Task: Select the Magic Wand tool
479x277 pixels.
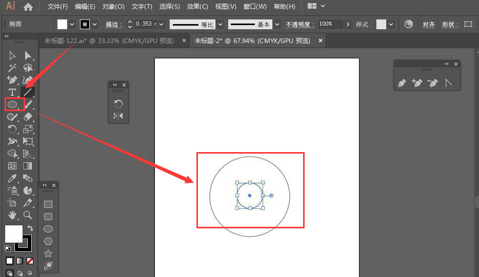Action: tap(12, 68)
